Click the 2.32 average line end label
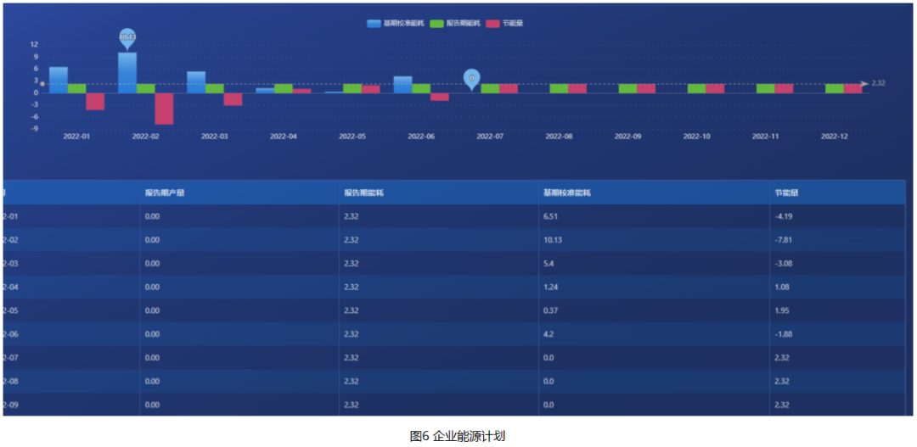Viewport: 917px width, 447px height. coord(879,84)
